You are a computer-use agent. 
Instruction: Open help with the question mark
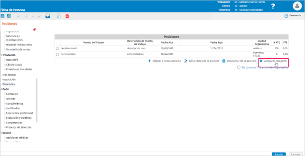[x=273, y=6]
